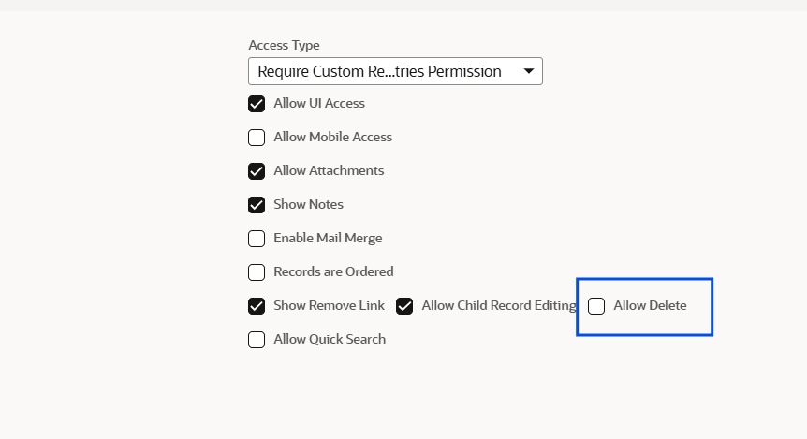This screenshot has width=807, height=439.
Task: Uncheck the Allow UI Access checkbox
Action: [257, 104]
